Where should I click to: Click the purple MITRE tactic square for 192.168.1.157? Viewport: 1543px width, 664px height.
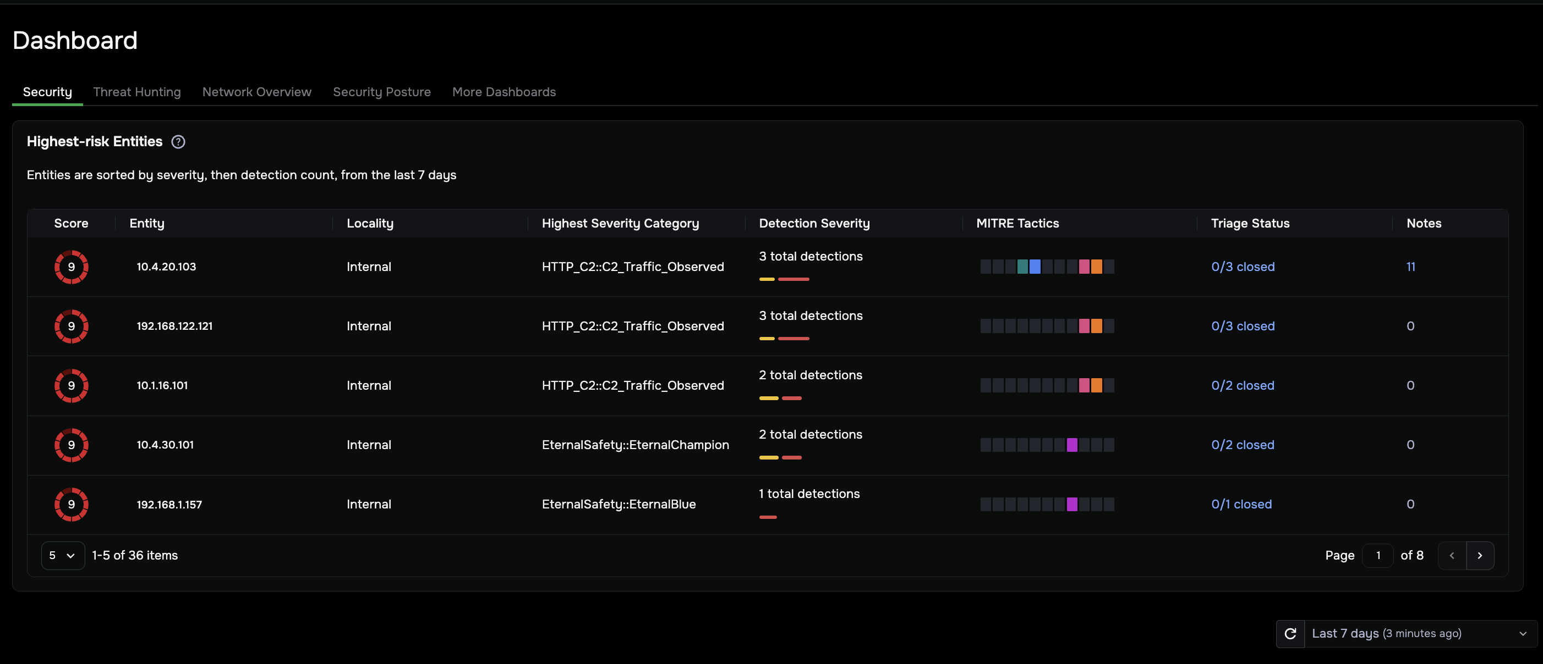point(1071,504)
